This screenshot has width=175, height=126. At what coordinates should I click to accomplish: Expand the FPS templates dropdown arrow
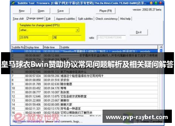(x=77, y=30)
